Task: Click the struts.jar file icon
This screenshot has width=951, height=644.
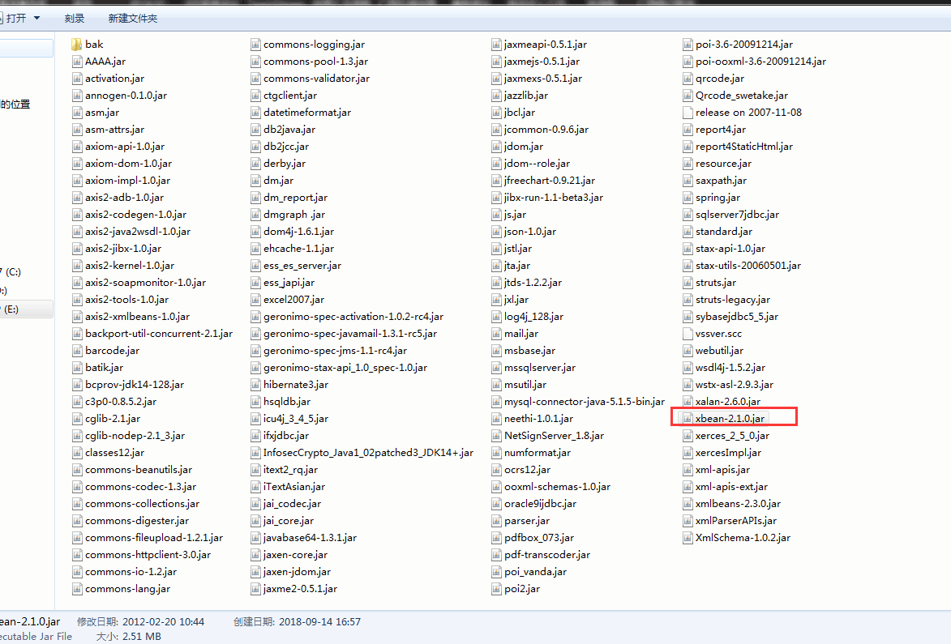Action: click(688, 283)
